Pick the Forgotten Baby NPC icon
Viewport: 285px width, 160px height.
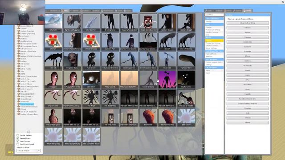[72, 60]
